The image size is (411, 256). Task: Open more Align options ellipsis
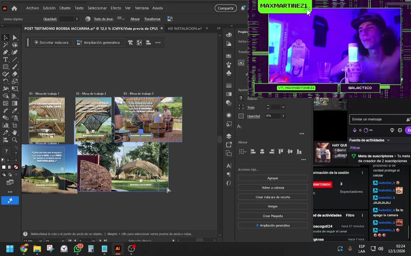click(x=303, y=160)
